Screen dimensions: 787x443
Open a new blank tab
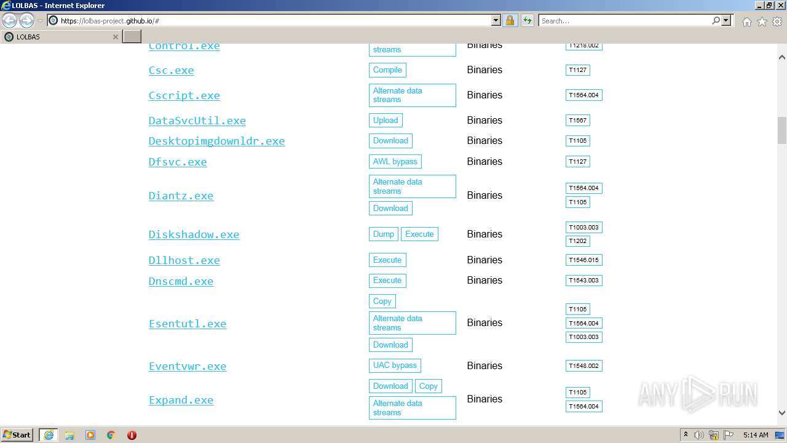(132, 37)
